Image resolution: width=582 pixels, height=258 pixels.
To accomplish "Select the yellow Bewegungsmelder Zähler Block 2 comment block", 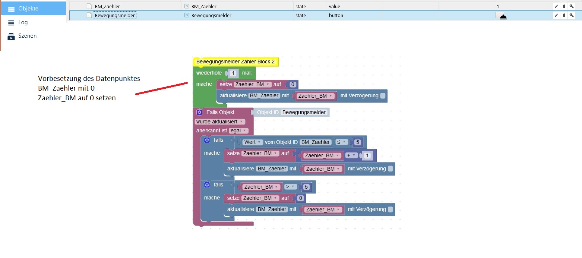I will [235, 62].
